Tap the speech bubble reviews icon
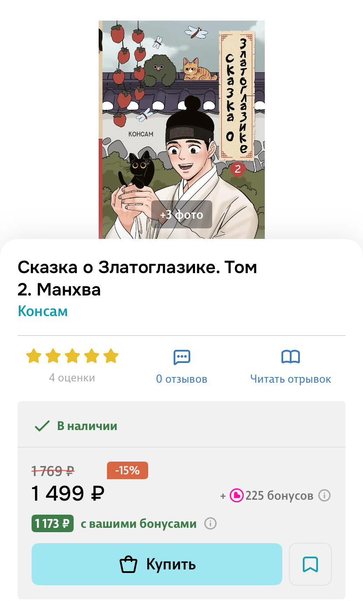Viewport: 363px width, 601px height. point(182,357)
